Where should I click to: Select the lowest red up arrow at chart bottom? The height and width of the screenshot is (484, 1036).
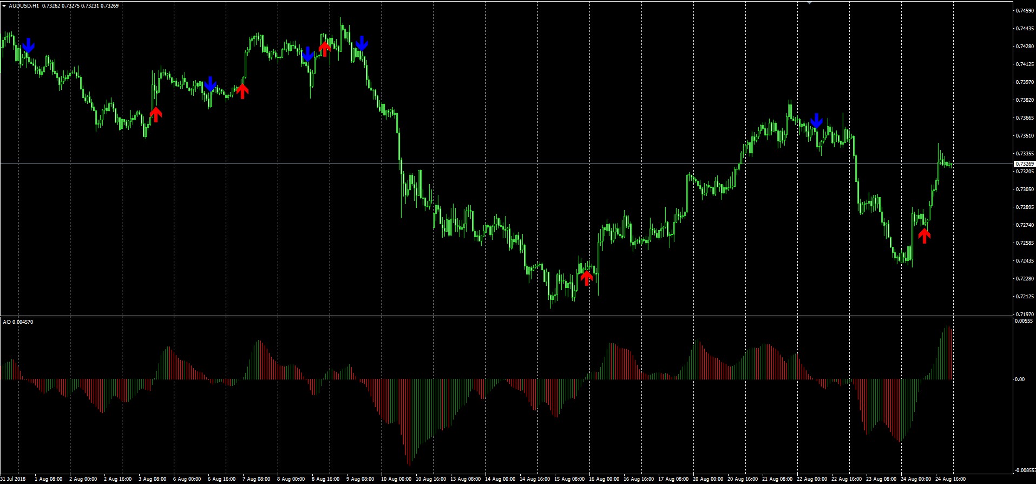(587, 278)
